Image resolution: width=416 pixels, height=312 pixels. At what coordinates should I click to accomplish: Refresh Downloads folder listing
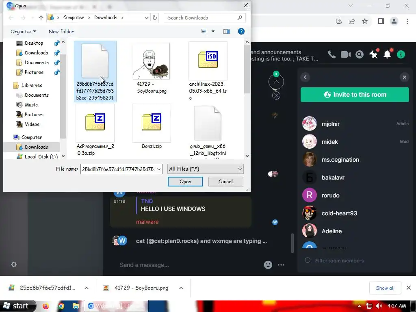155,18
